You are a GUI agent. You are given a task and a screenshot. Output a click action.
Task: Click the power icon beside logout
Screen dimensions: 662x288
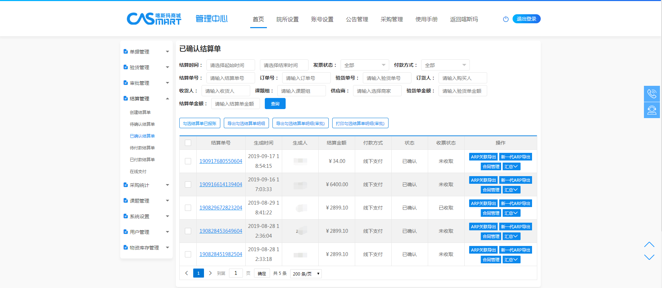[506, 19]
